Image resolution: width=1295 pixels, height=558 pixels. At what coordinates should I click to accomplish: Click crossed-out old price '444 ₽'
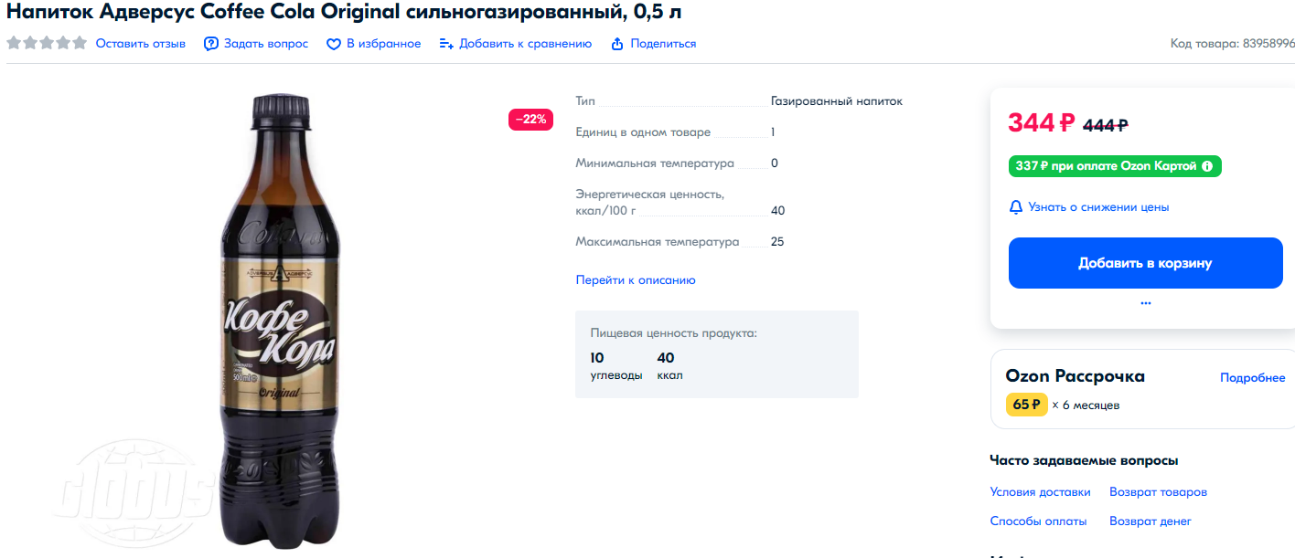1106,125
